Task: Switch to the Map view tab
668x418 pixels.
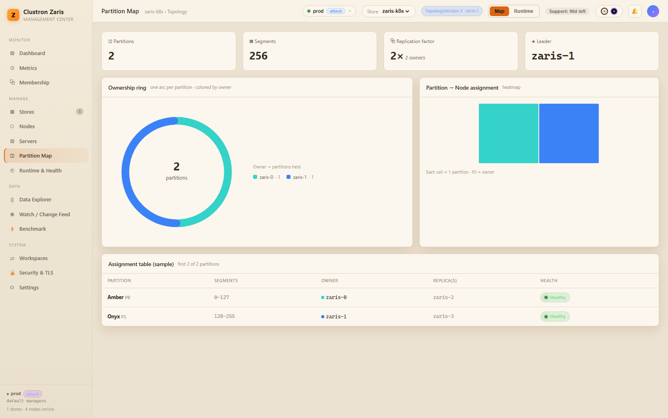Action: pos(499,11)
